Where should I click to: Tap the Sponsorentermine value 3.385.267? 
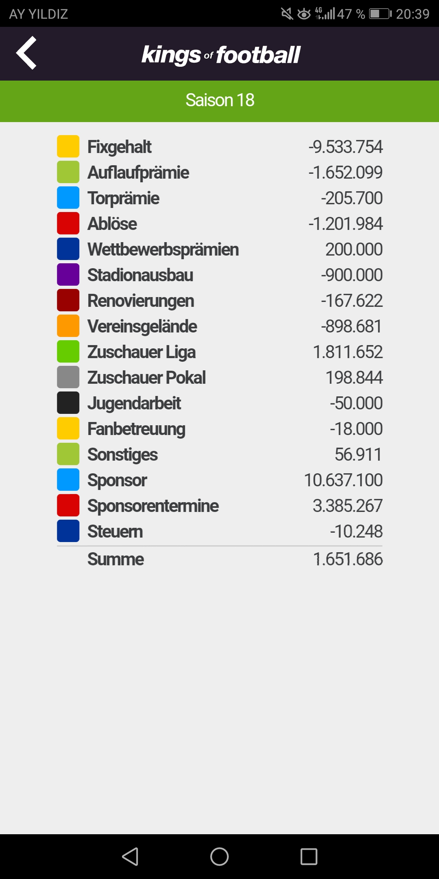click(348, 506)
